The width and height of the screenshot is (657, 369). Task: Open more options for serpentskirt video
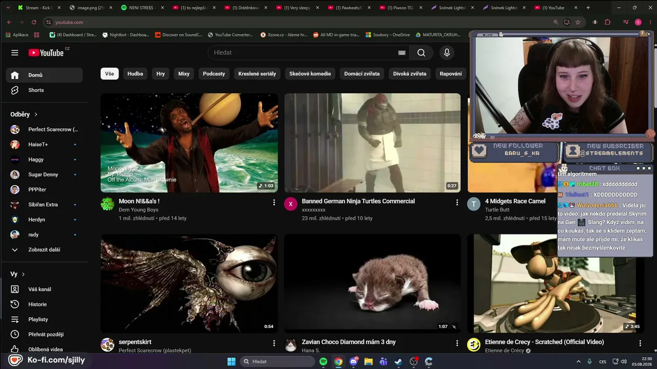(x=274, y=343)
